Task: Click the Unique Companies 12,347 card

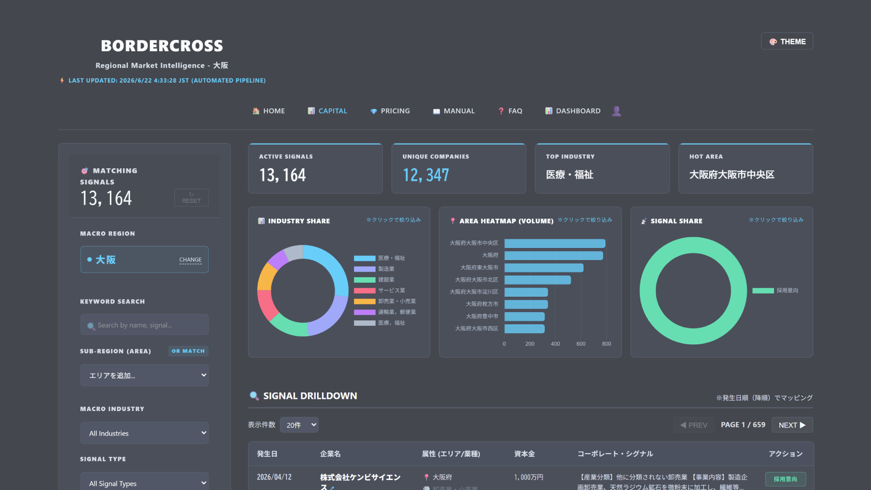Action: click(x=459, y=169)
